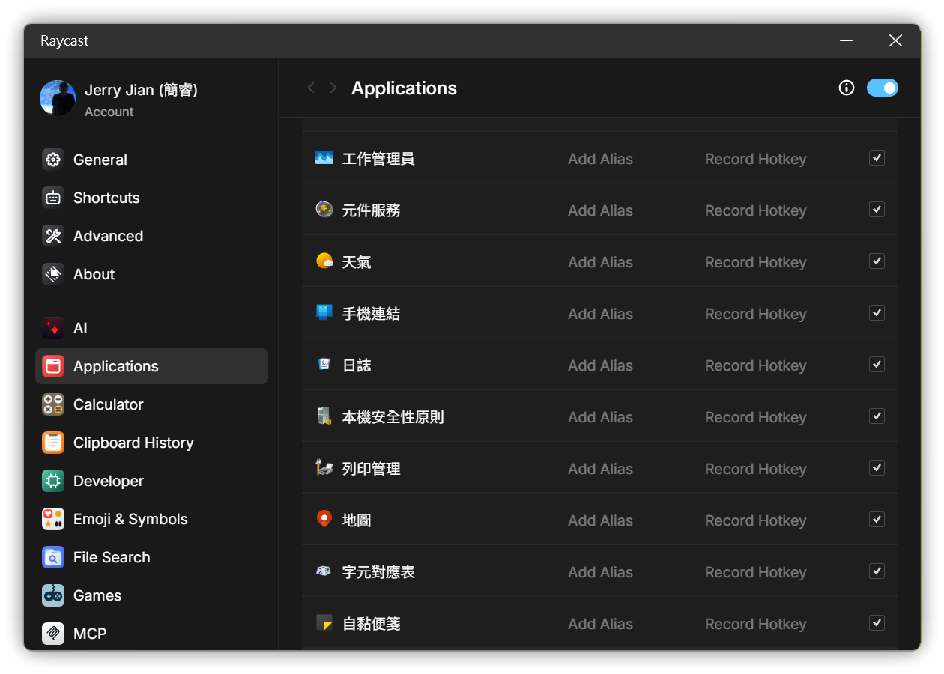This screenshot has width=944, height=674.
Task: Go forward with the right chevron
Action: [x=333, y=88]
